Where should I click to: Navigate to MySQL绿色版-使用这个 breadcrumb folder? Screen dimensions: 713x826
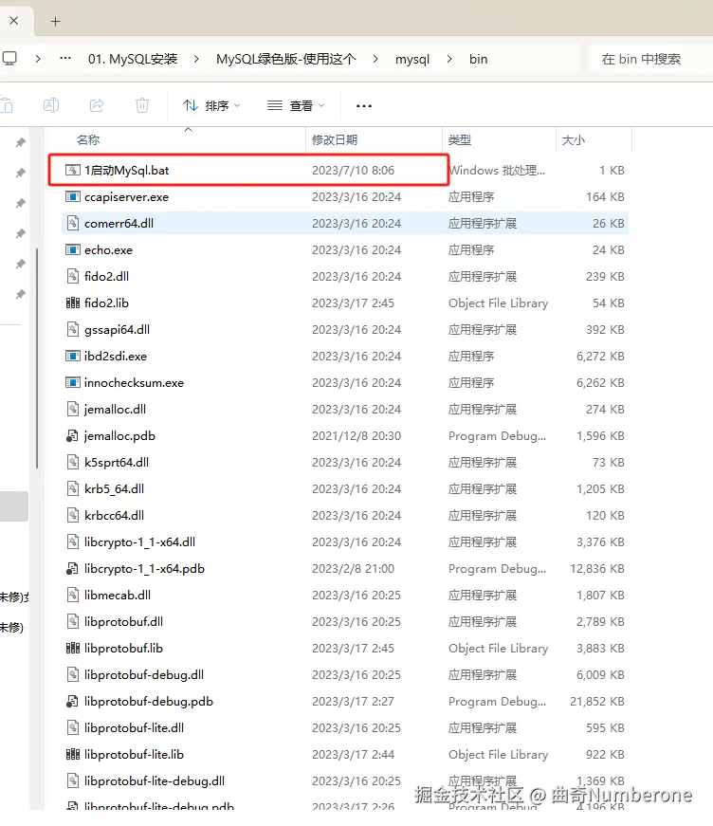[286, 59]
